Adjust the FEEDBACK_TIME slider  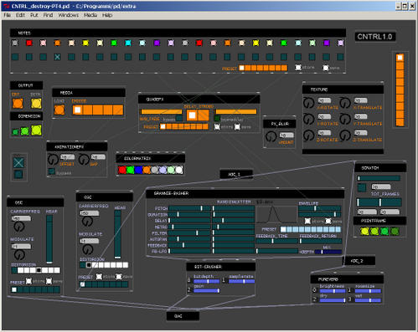click(277, 241)
